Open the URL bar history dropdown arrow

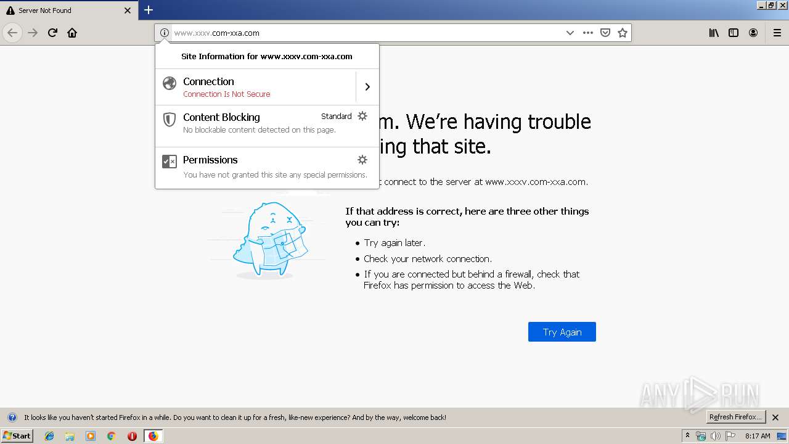click(x=570, y=33)
